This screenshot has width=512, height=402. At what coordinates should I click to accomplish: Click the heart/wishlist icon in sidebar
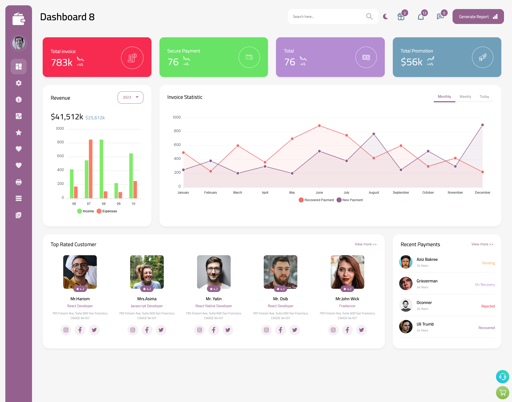click(x=19, y=149)
